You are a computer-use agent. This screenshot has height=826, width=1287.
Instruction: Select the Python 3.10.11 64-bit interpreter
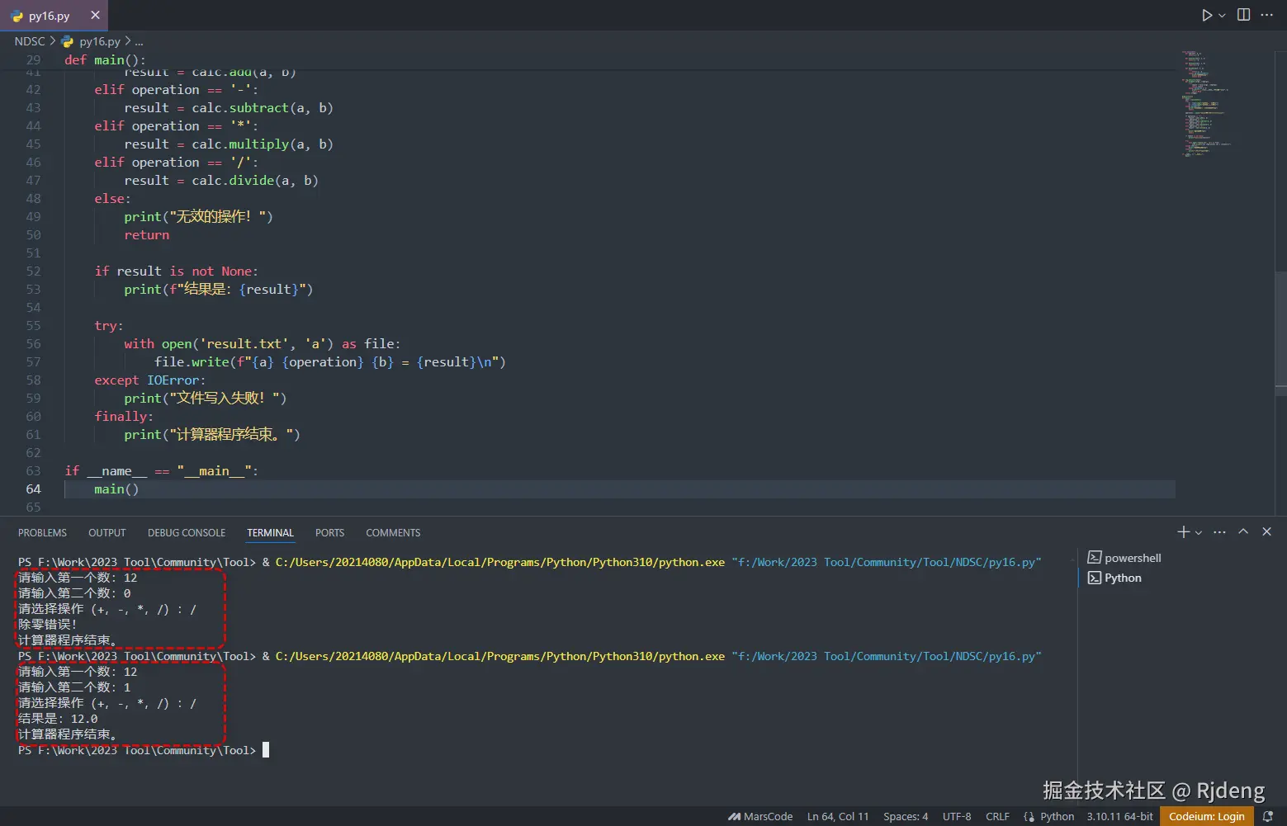[1119, 816]
